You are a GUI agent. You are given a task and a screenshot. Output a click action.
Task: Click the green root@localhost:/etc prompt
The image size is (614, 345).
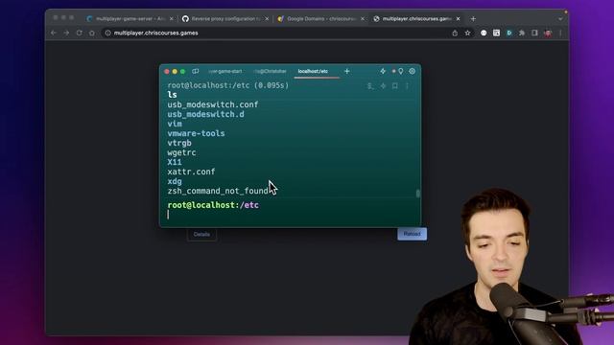click(x=213, y=205)
